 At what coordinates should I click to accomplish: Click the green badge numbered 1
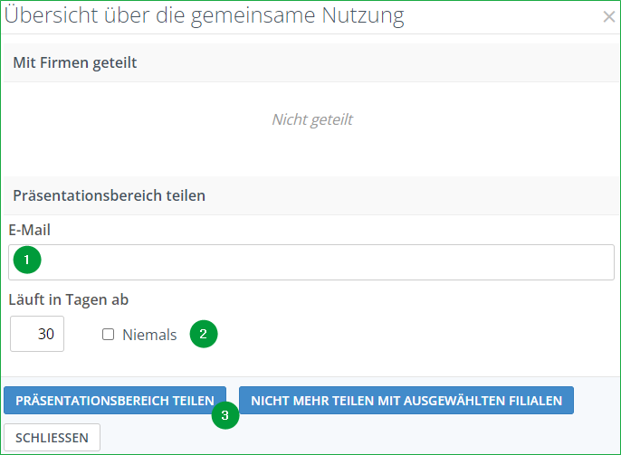tap(27, 261)
